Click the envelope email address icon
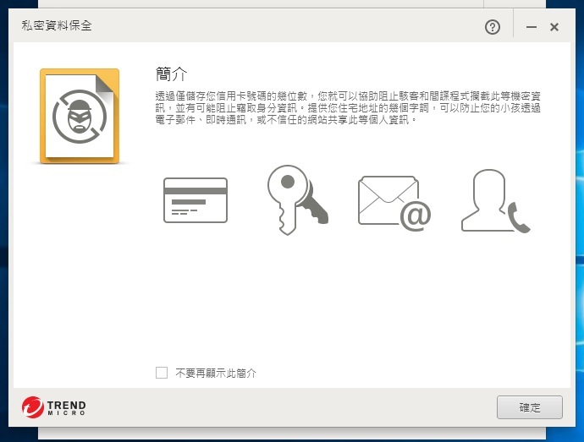This screenshot has height=442, width=584. [394, 203]
